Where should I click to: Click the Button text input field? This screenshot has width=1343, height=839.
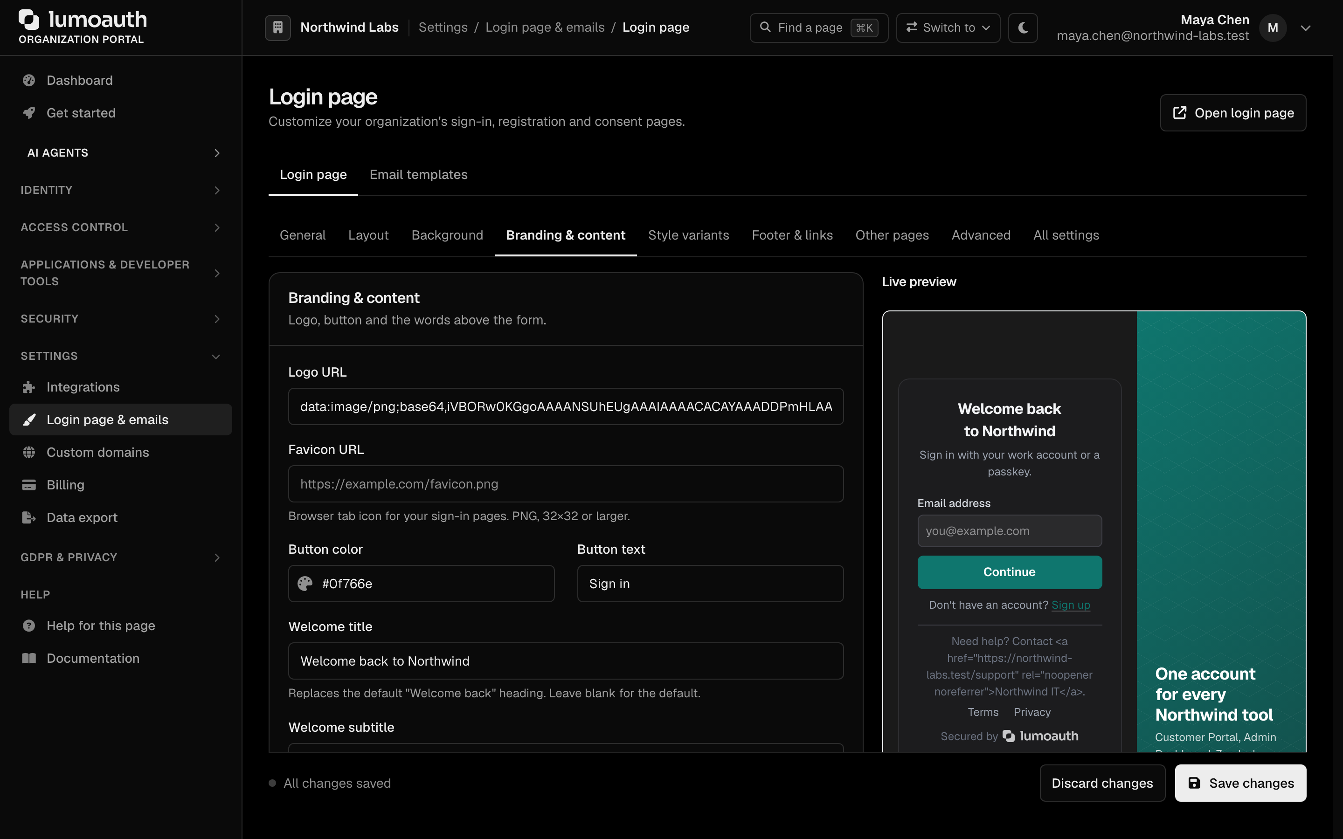710,584
